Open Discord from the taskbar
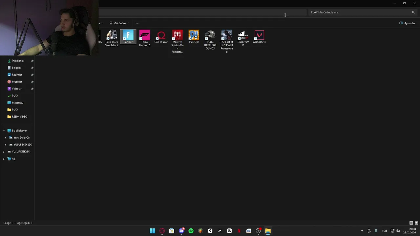The image size is (420, 236). 181,231
